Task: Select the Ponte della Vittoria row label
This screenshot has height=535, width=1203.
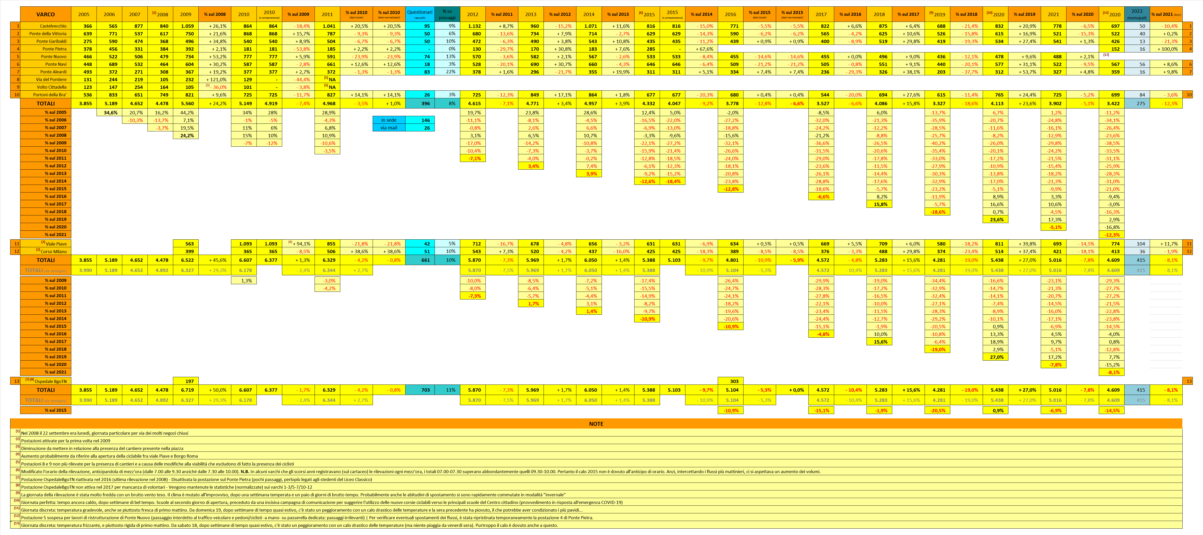Action: 46,34
